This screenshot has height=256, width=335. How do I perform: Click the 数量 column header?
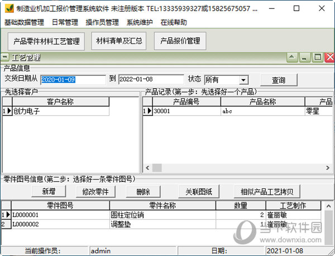[241, 205]
